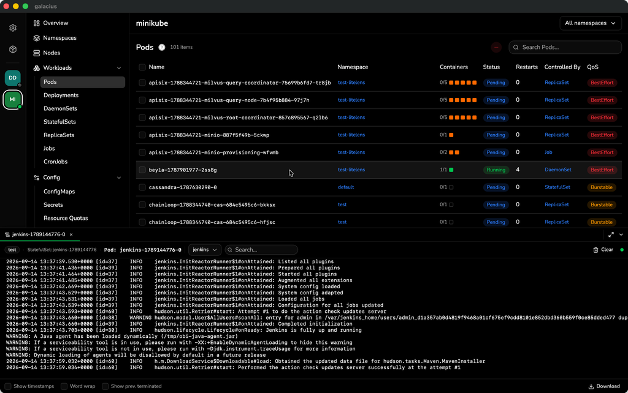
Task: Open the All namespaces dropdown
Action: [x=591, y=23]
